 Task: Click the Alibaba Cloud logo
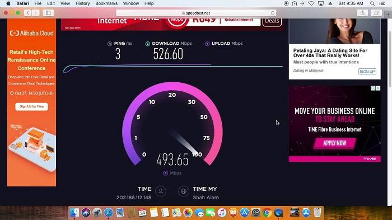pos(31,33)
